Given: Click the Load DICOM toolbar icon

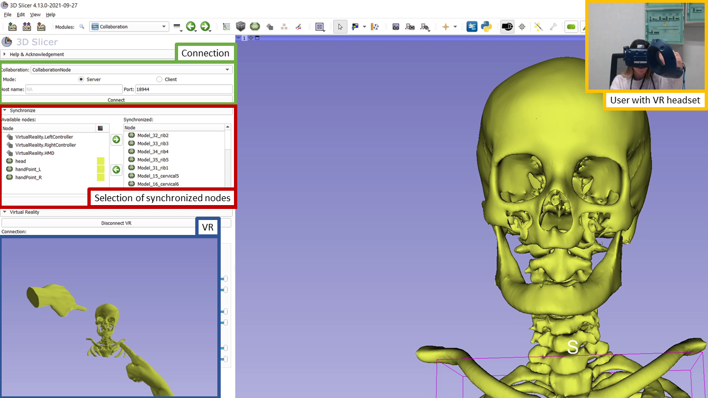Looking at the screenshot, I should coord(27,27).
